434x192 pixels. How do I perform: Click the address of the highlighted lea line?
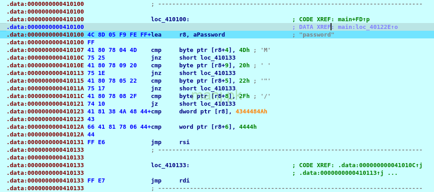[45, 35]
